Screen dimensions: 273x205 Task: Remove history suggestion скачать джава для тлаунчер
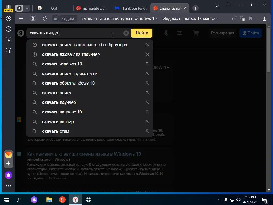click(x=148, y=54)
